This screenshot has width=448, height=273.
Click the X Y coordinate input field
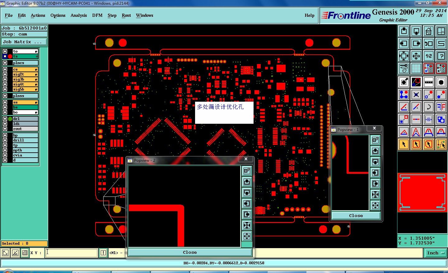(x=71, y=253)
